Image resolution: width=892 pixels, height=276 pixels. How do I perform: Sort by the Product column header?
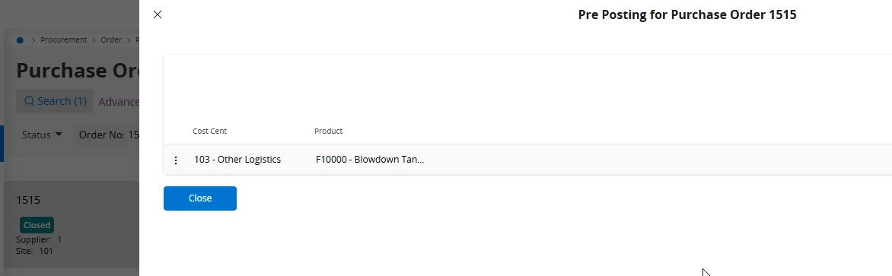click(x=328, y=132)
